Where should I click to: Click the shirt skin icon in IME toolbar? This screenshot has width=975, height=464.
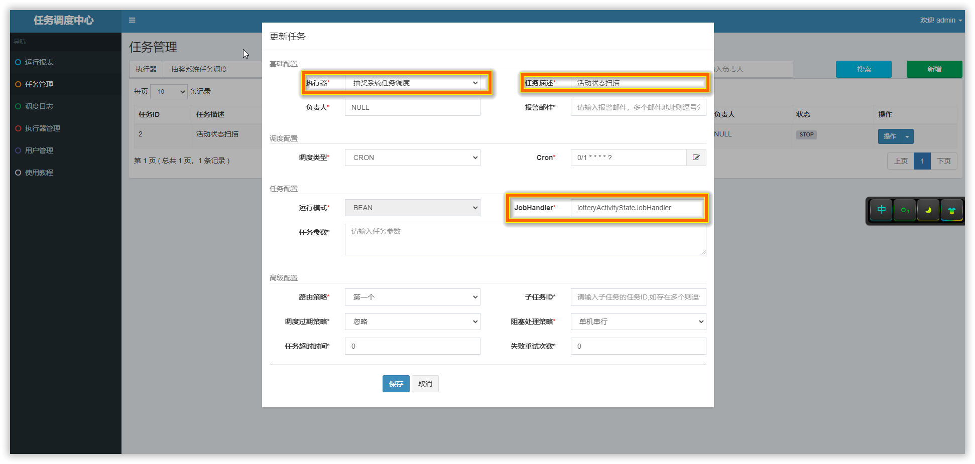click(x=951, y=210)
